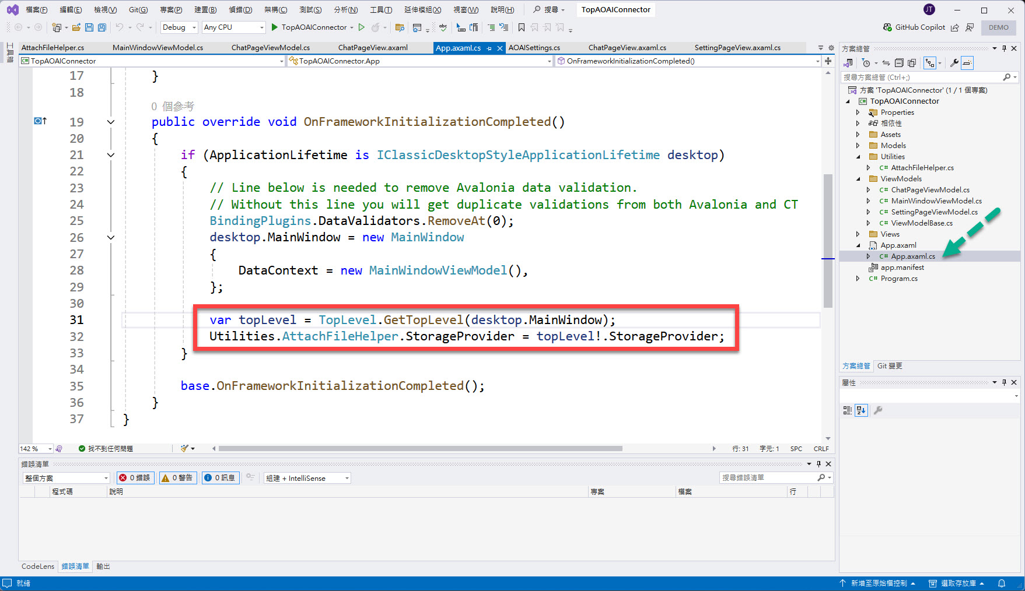Open the Any CPU platform dropdown
The height and width of the screenshot is (591, 1025).
pyautogui.click(x=234, y=27)
